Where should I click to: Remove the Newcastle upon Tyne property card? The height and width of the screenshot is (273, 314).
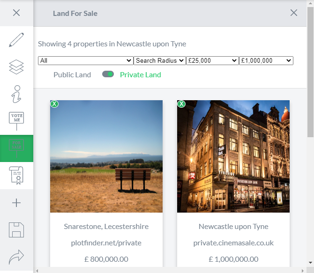(x=181, y=104)
